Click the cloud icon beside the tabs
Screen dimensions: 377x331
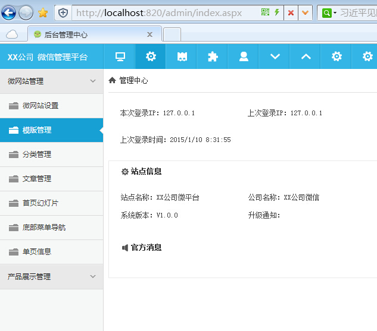click(12, 34)
